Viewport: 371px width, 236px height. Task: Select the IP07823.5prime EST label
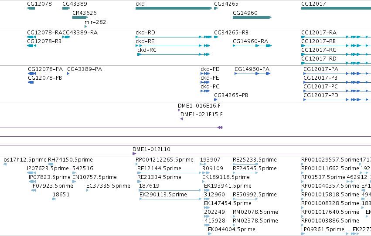click(50, 177)
